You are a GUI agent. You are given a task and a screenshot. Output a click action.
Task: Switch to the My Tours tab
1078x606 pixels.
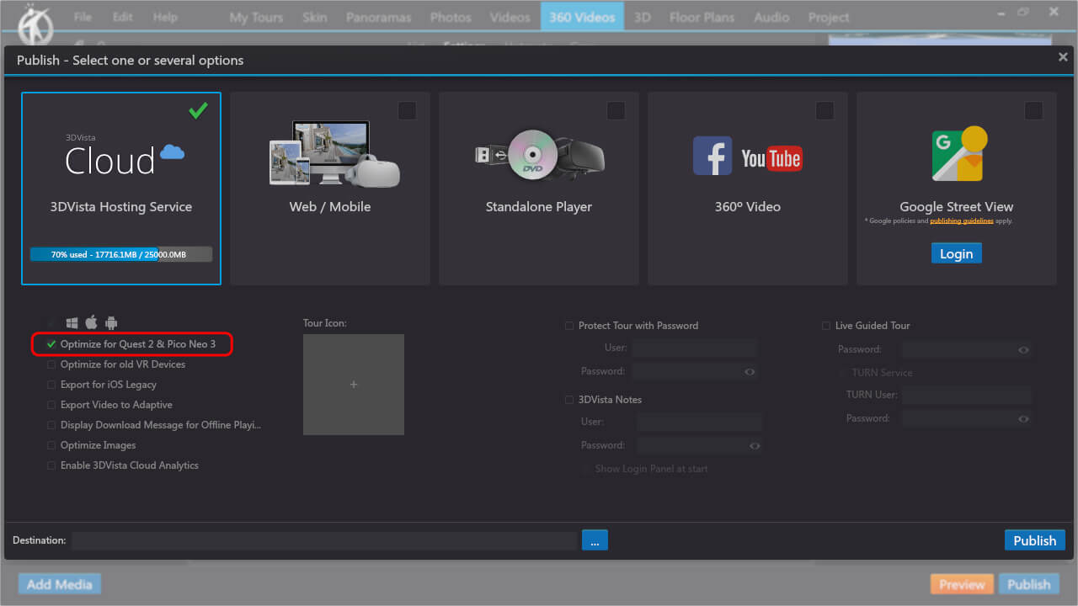256,17
